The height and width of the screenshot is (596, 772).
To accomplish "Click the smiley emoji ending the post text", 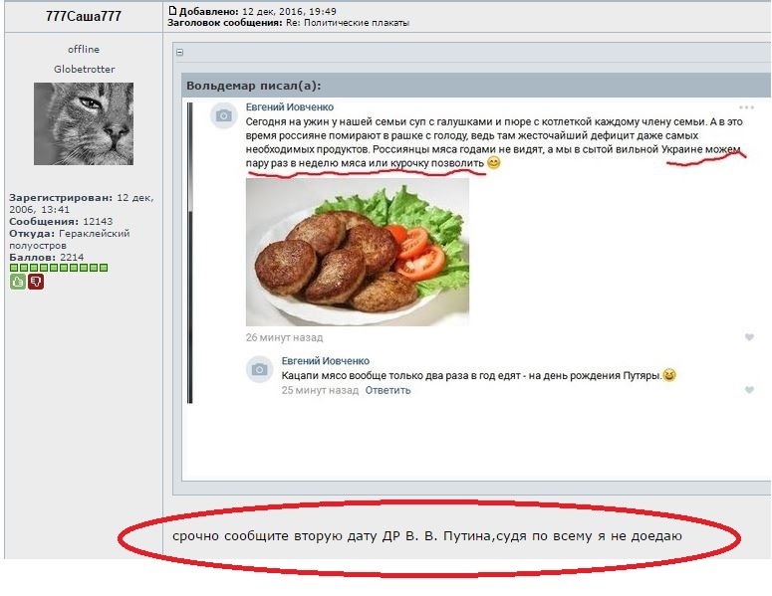I will click(x=493, y=163).
